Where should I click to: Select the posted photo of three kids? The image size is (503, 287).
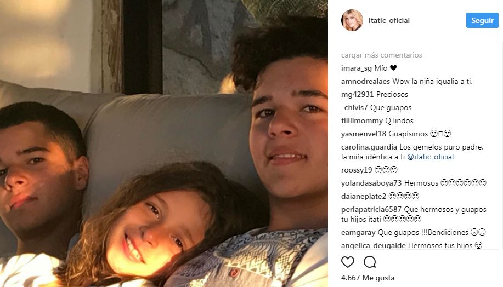click(x=164, y=143)
